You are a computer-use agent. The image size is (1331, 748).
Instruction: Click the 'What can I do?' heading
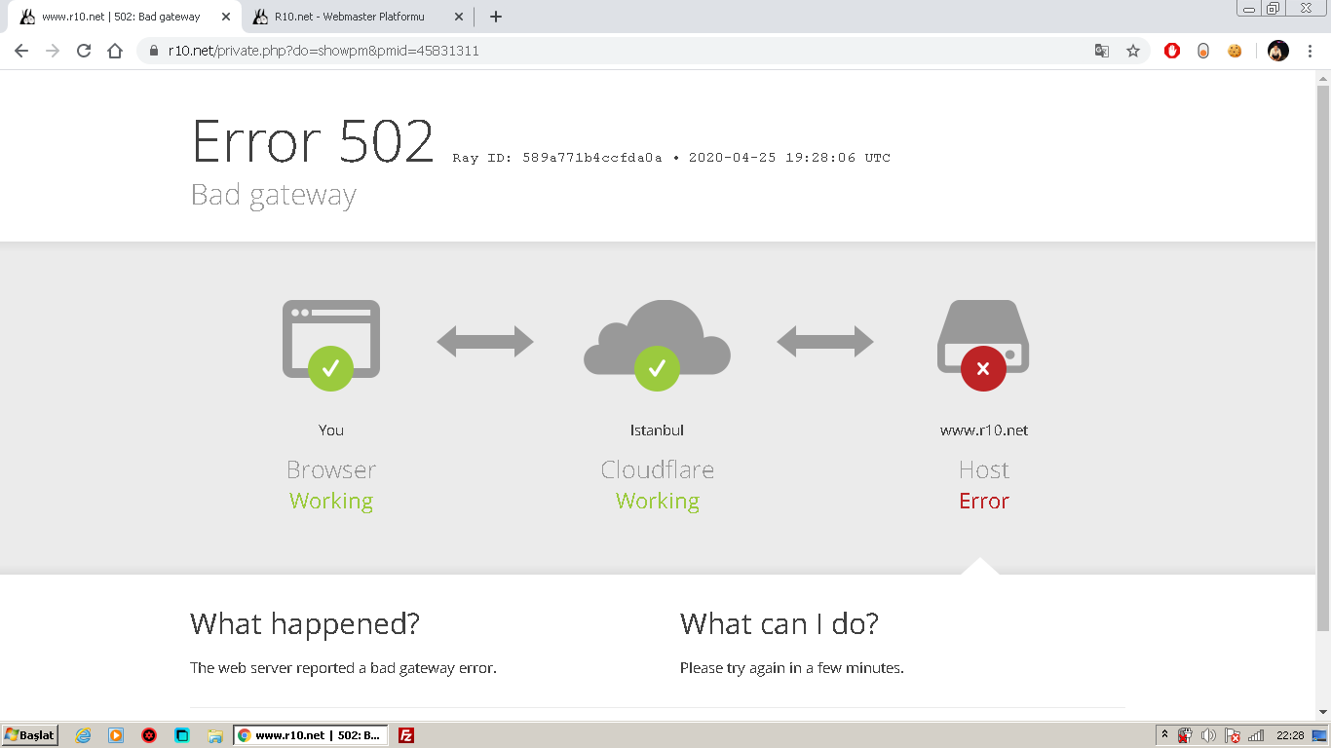[780, 623]
